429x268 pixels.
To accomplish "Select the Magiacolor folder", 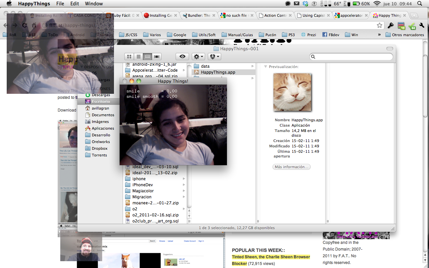I will (x=156, y=191).
